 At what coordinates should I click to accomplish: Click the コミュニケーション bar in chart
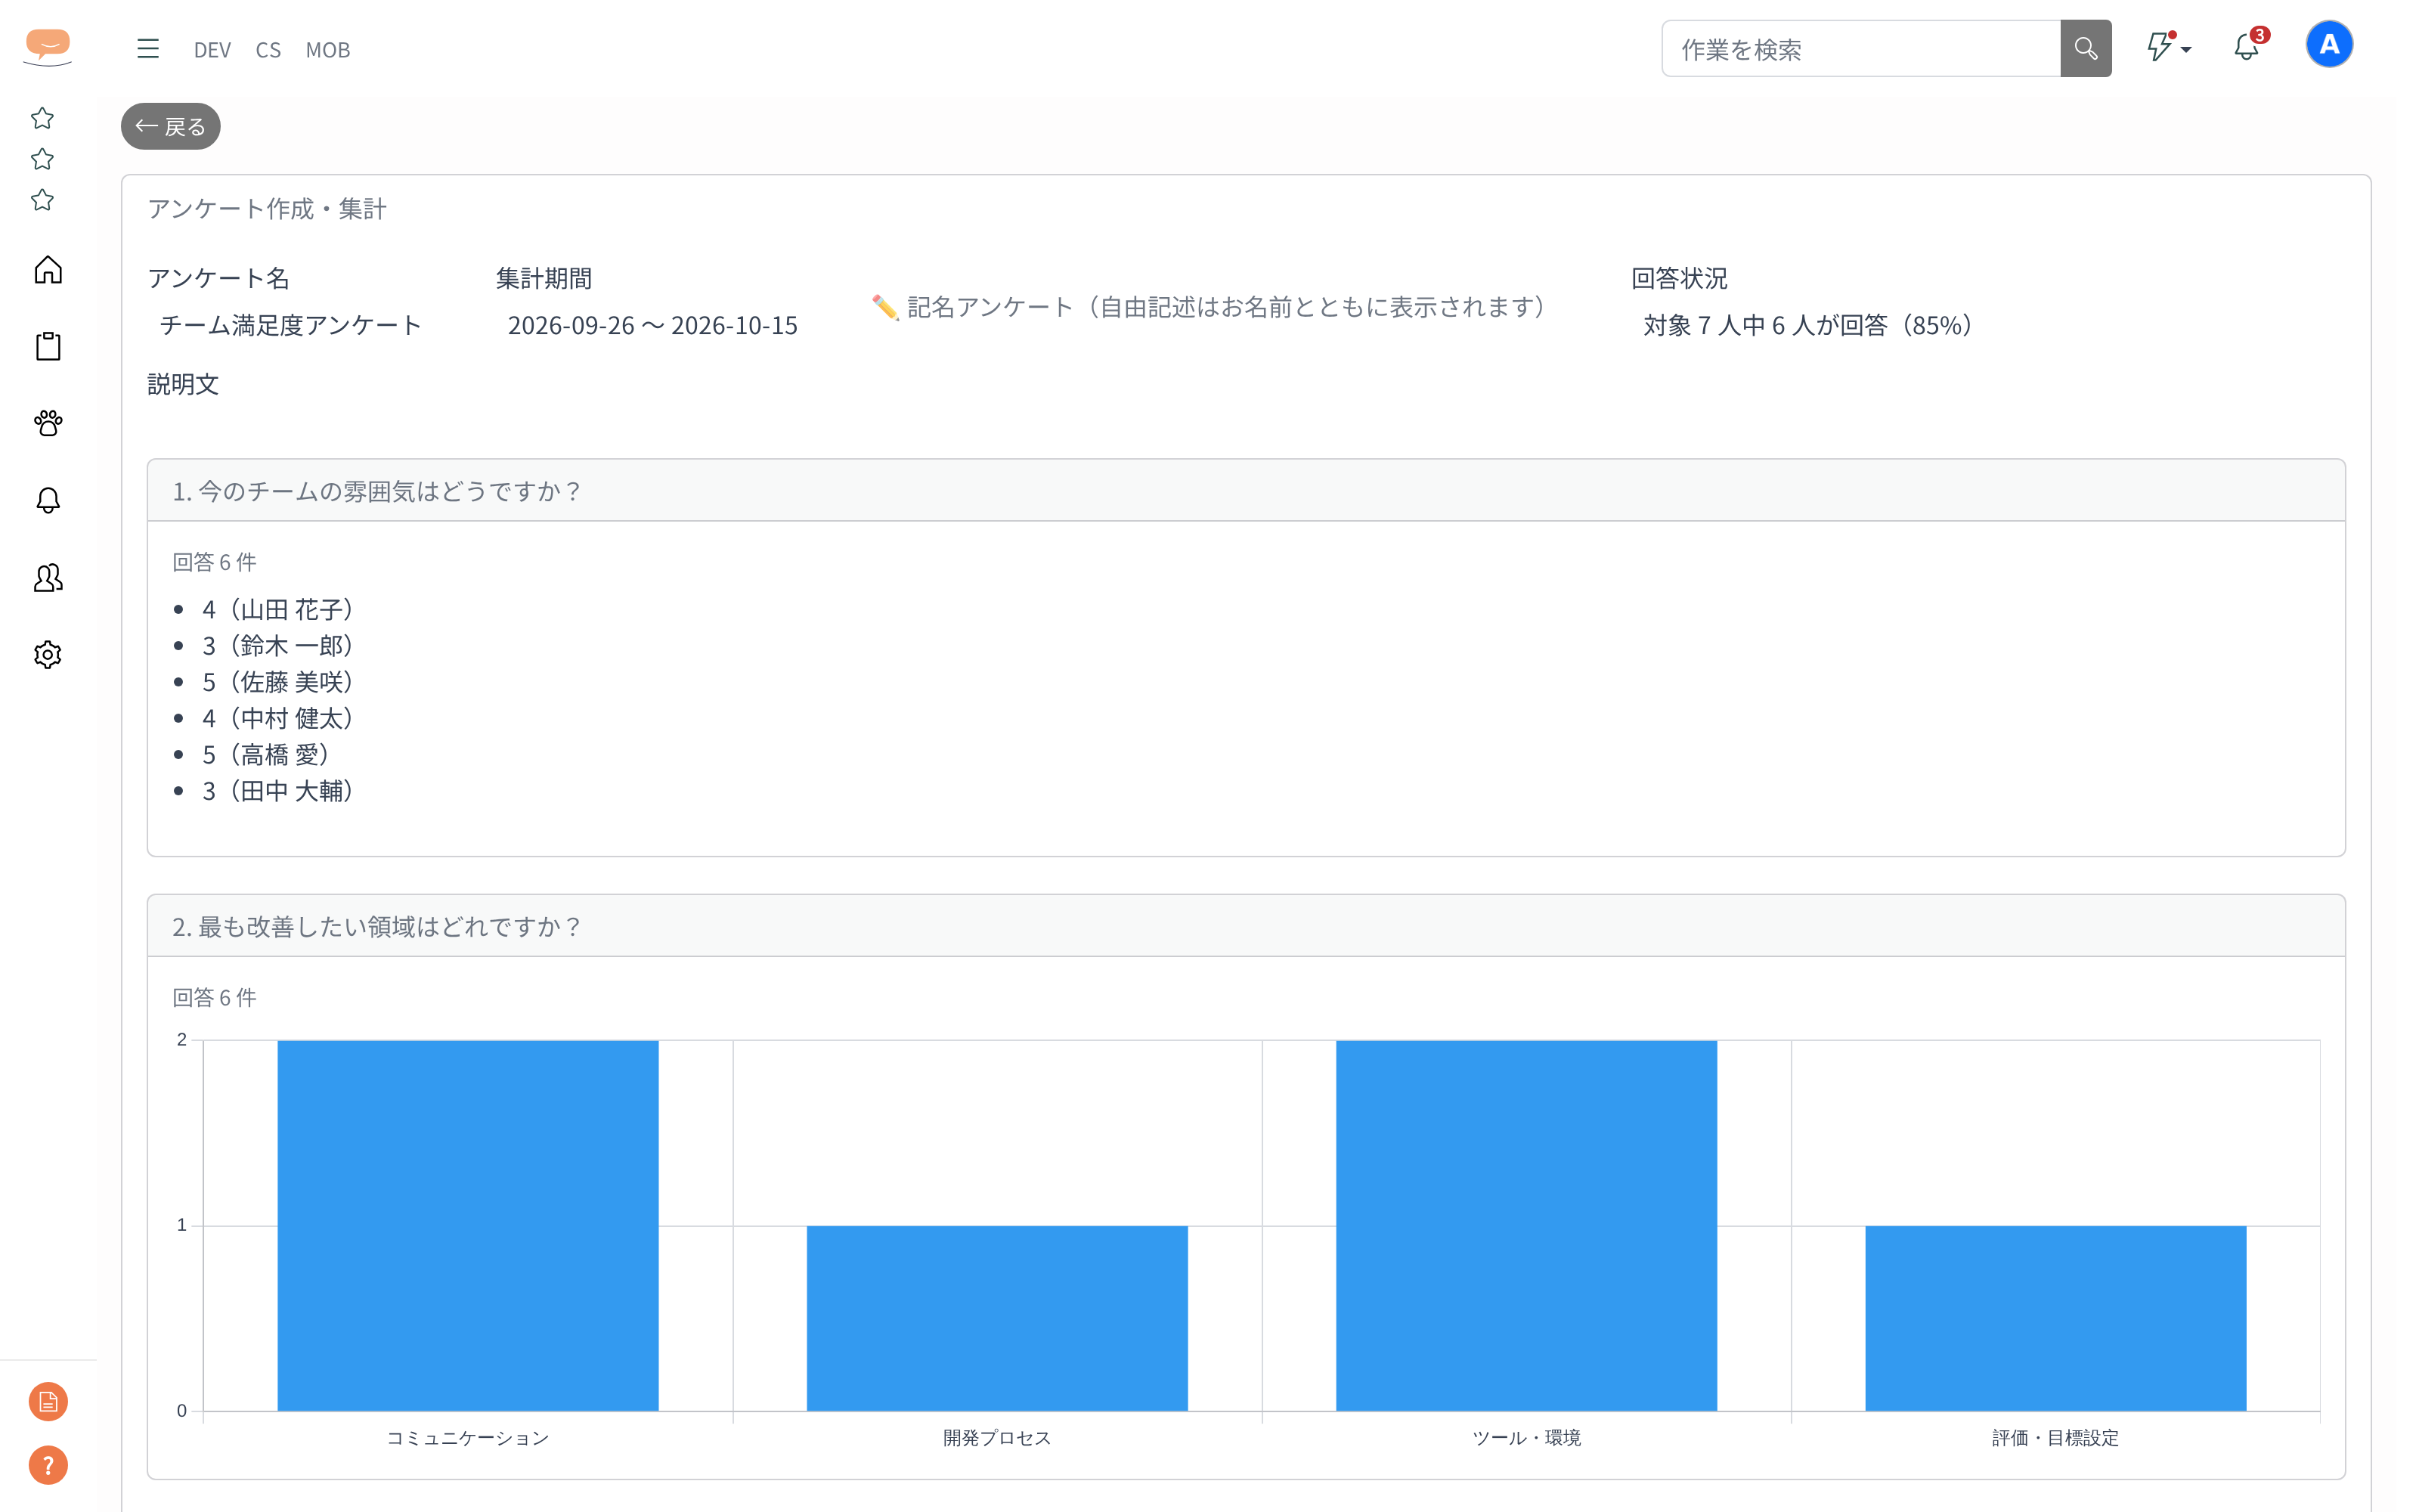(x=468, y=1225)
